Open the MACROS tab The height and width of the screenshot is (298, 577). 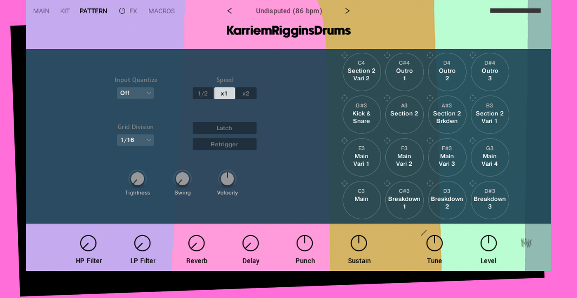click(162, 11)
